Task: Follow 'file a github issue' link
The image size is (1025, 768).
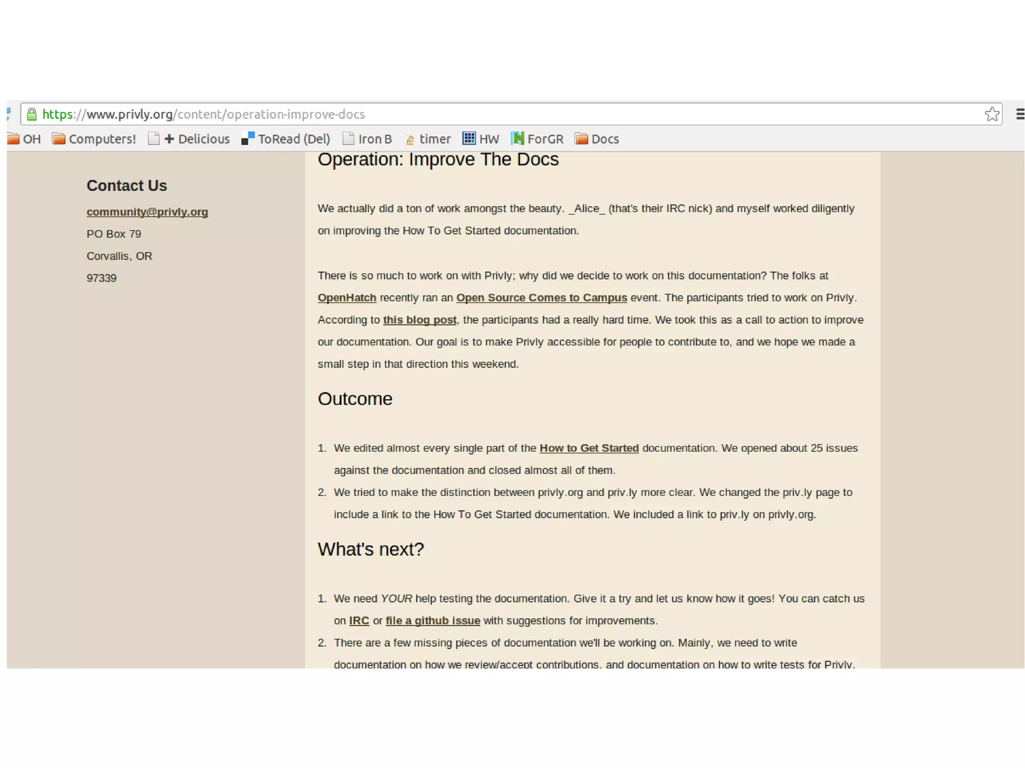Action: [432, 620]
